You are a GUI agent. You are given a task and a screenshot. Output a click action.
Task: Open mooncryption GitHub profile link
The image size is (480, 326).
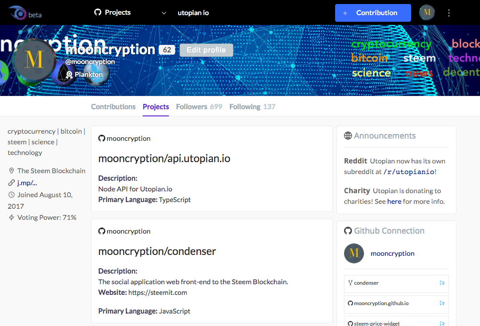392,254
